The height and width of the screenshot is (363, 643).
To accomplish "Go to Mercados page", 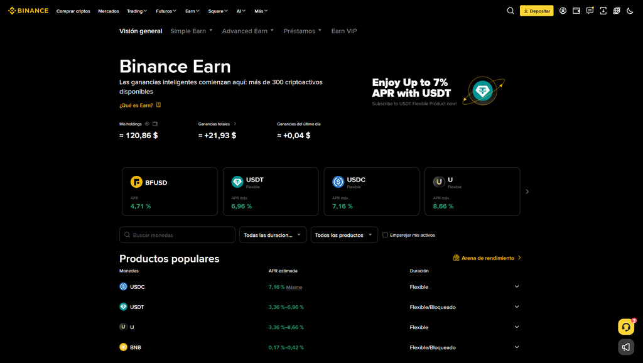I will click(x=108, y=11).
